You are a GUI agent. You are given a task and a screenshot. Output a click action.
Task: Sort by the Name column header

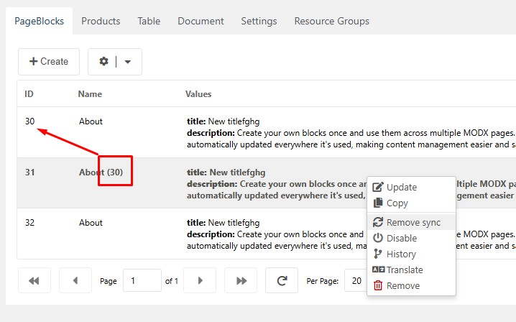90,94
